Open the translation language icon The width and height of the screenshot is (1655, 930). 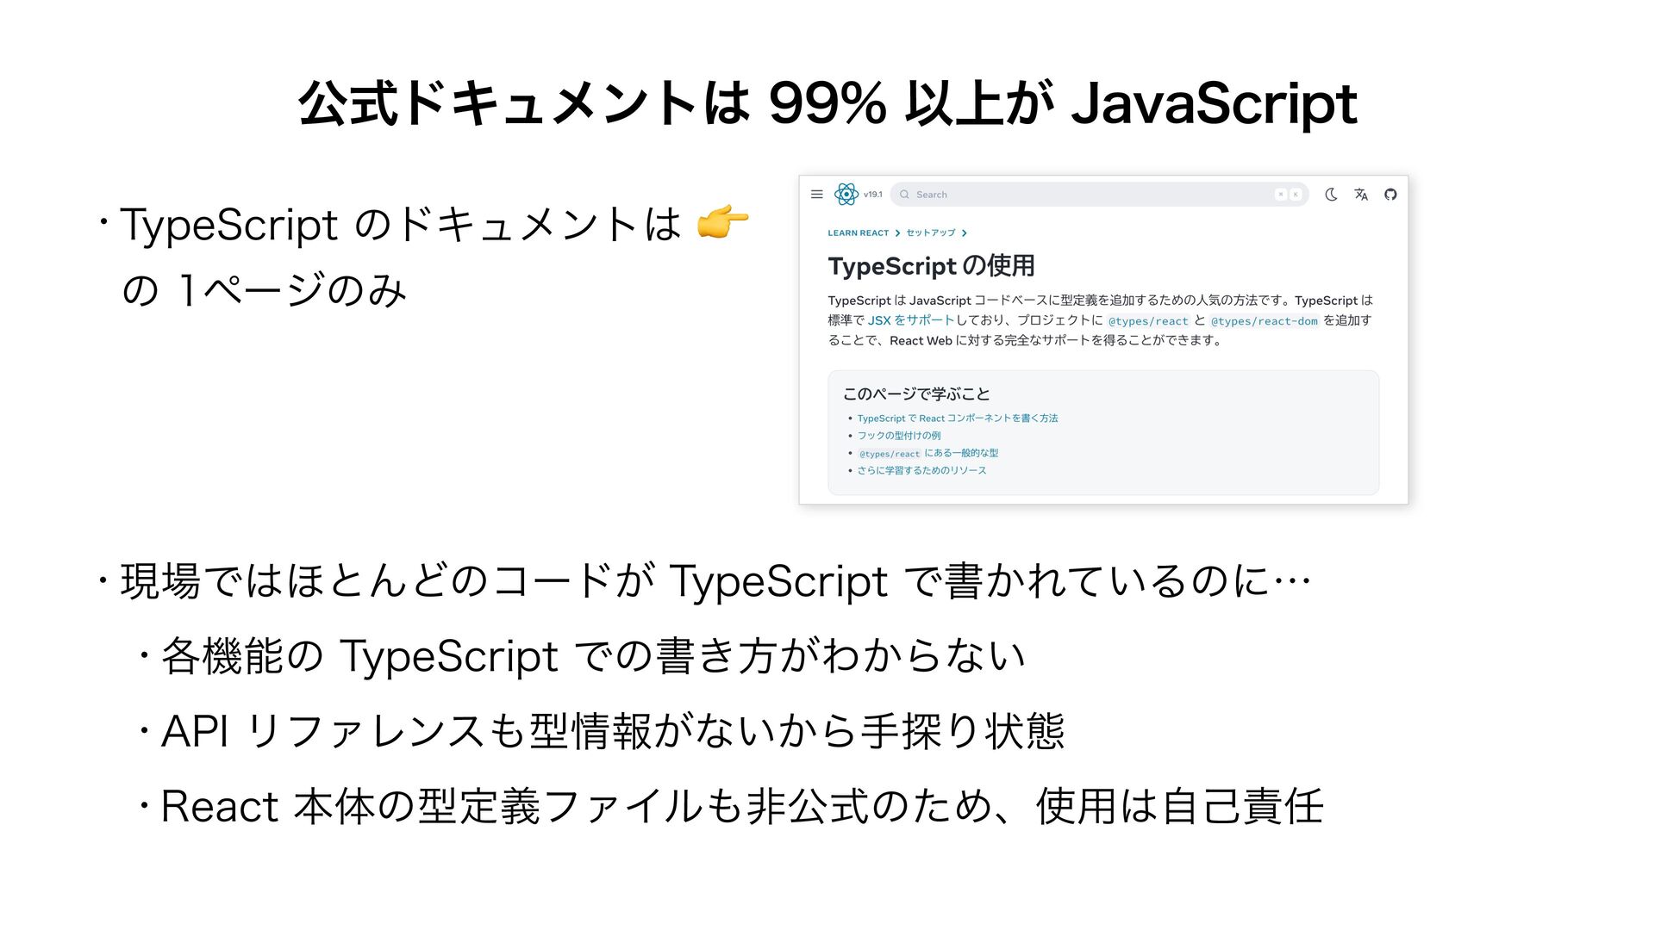click(x=1361, y=195)
